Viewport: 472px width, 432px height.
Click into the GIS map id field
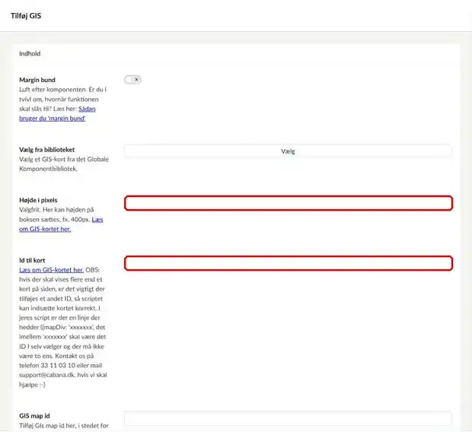coord(288,418)
